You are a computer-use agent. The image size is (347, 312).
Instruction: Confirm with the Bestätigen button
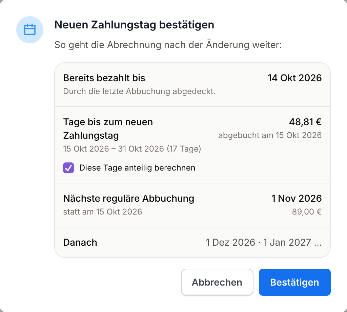coord(294,282)
